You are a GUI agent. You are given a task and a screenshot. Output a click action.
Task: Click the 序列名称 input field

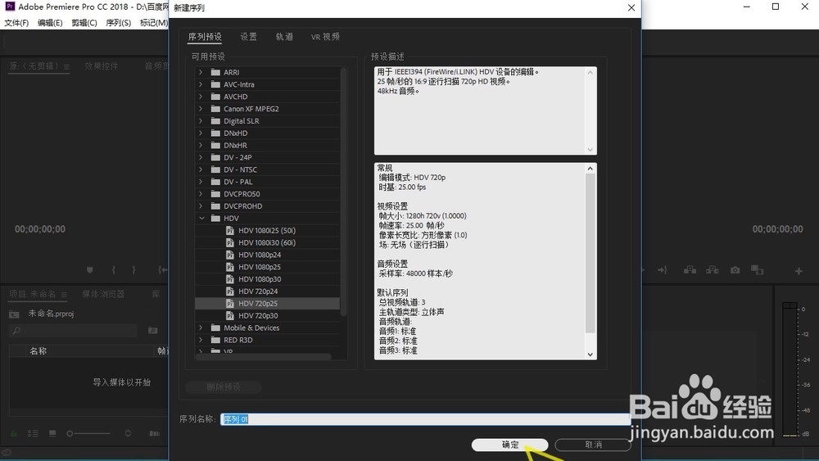(425, 418)
